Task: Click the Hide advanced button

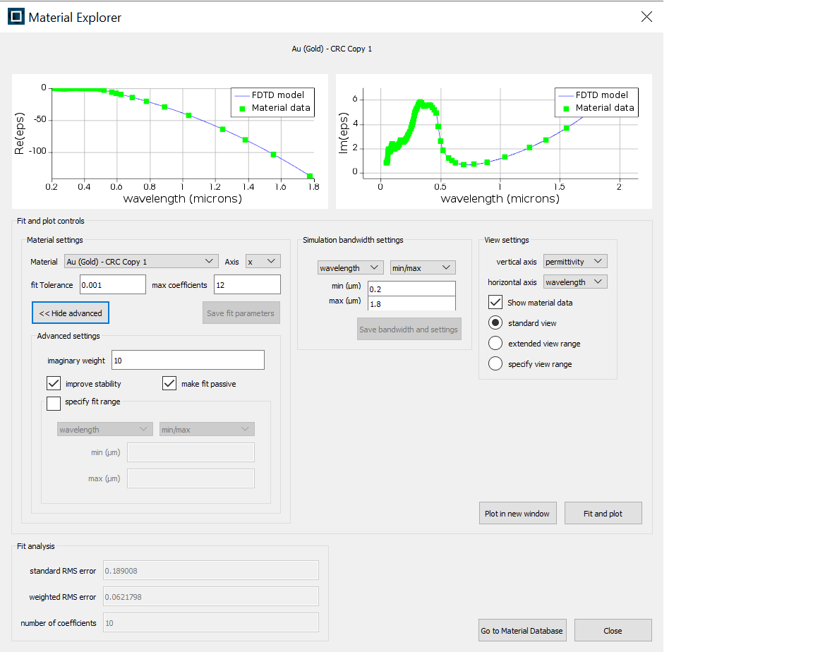Action: tap(71, 313)
